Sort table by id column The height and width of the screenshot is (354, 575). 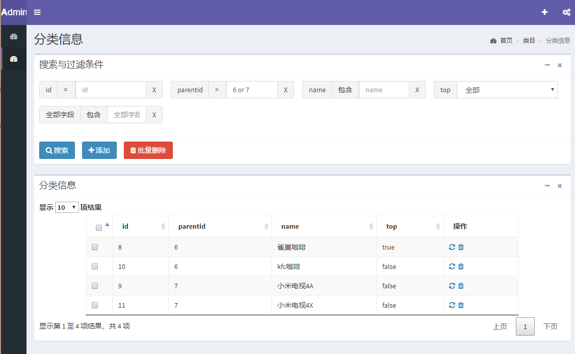point(141,226)
